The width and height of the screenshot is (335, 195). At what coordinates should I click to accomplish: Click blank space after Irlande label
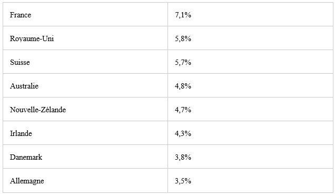pos(100,133)
